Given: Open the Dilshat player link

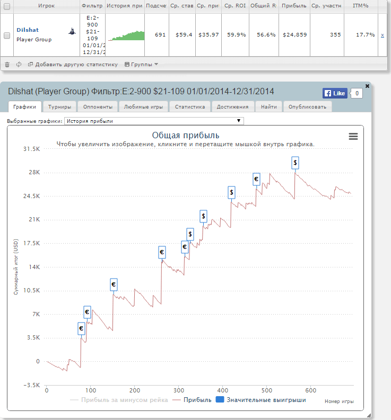Looking at the screenshot, I should point(28,30).
